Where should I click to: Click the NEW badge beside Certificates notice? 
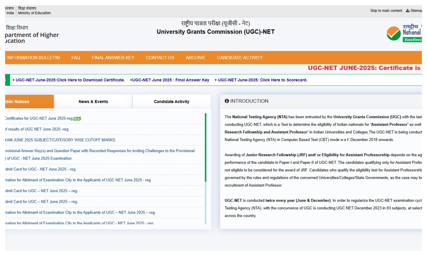coord(77,119)
